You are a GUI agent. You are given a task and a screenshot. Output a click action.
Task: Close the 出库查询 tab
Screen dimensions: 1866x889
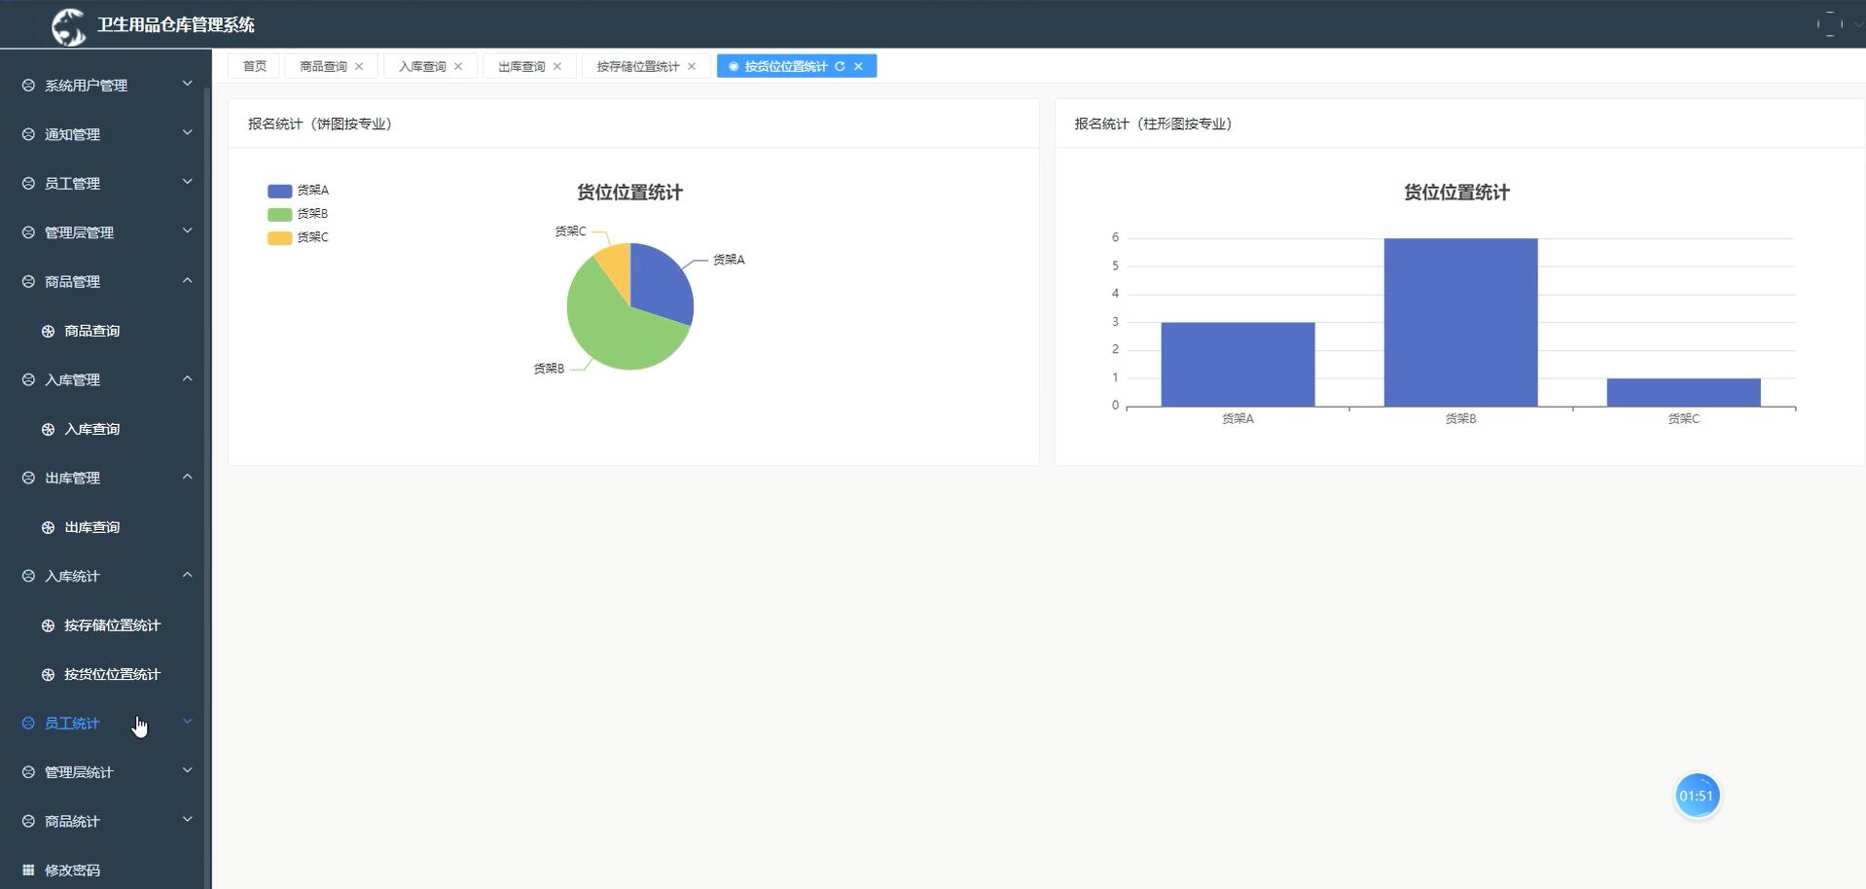(x=557, y=66)
